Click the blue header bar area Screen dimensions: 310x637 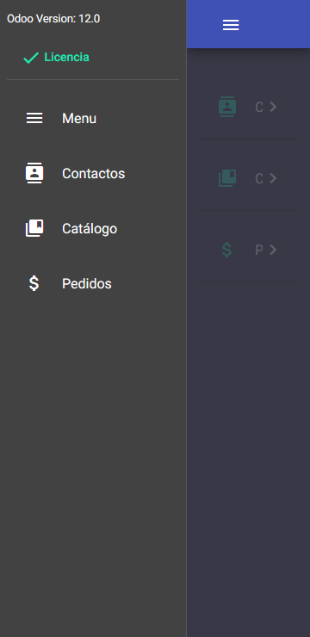[248, 24]
